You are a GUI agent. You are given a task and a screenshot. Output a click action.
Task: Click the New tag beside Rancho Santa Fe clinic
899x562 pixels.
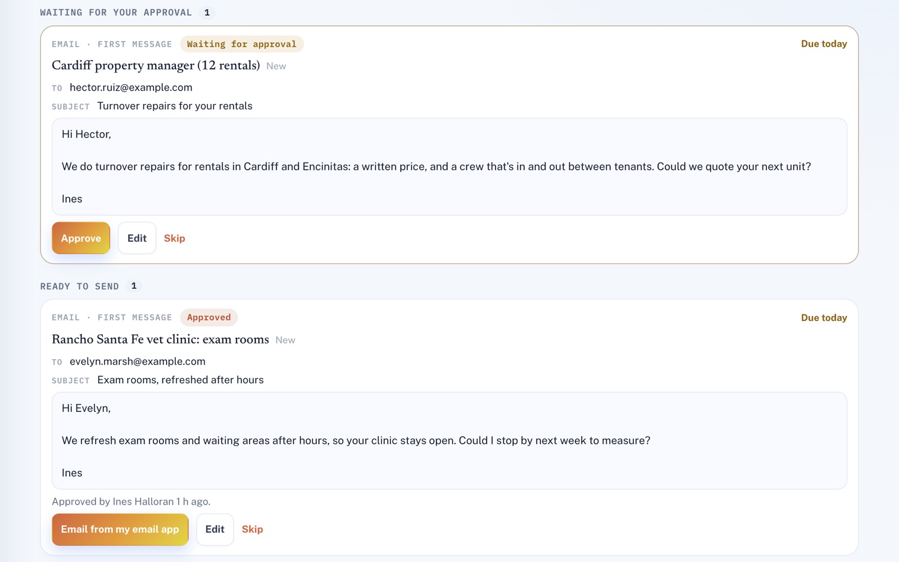tap(285, 340)
